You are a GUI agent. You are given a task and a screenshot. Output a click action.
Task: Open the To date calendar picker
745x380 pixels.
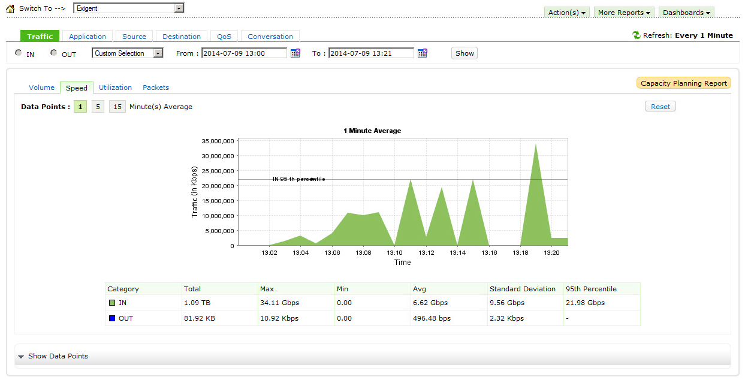(x=422, y=53)
